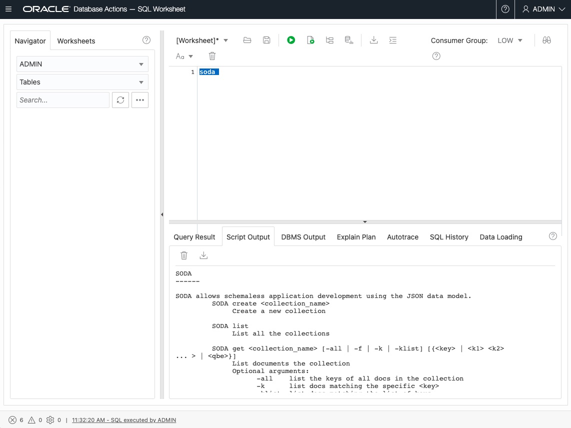The height and width of the screenshot is (428, 571).
Task: Clear the script output with its trash icon
Action: [x=184, y=255]
